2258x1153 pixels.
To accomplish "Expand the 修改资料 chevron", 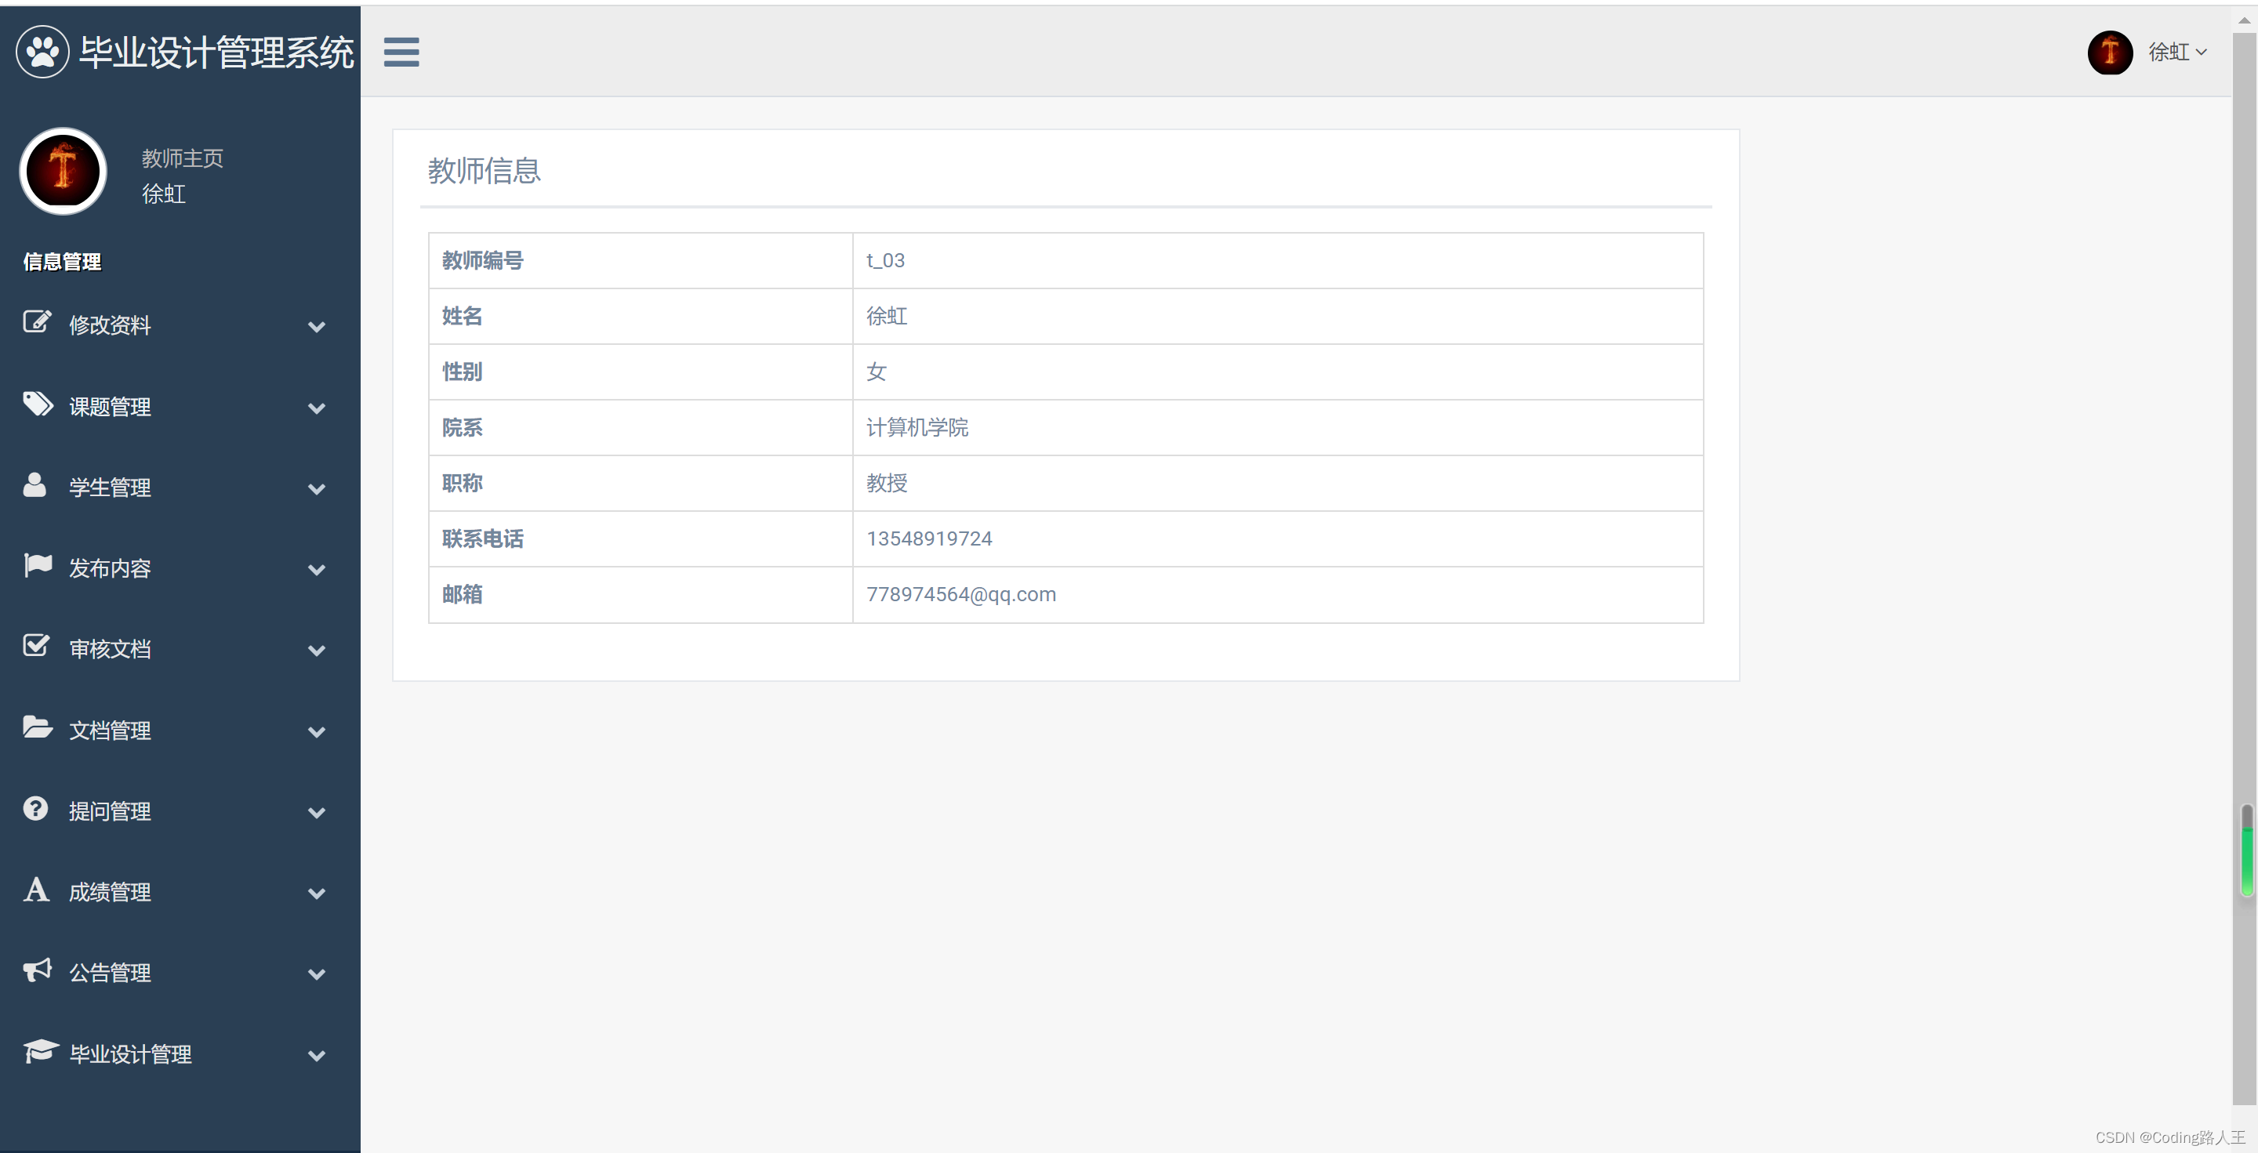I will 318,327.
